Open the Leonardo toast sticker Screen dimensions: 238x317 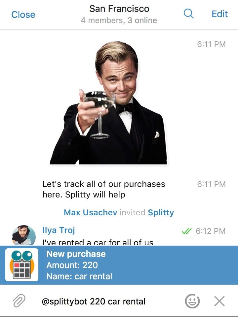coord(108,103)
